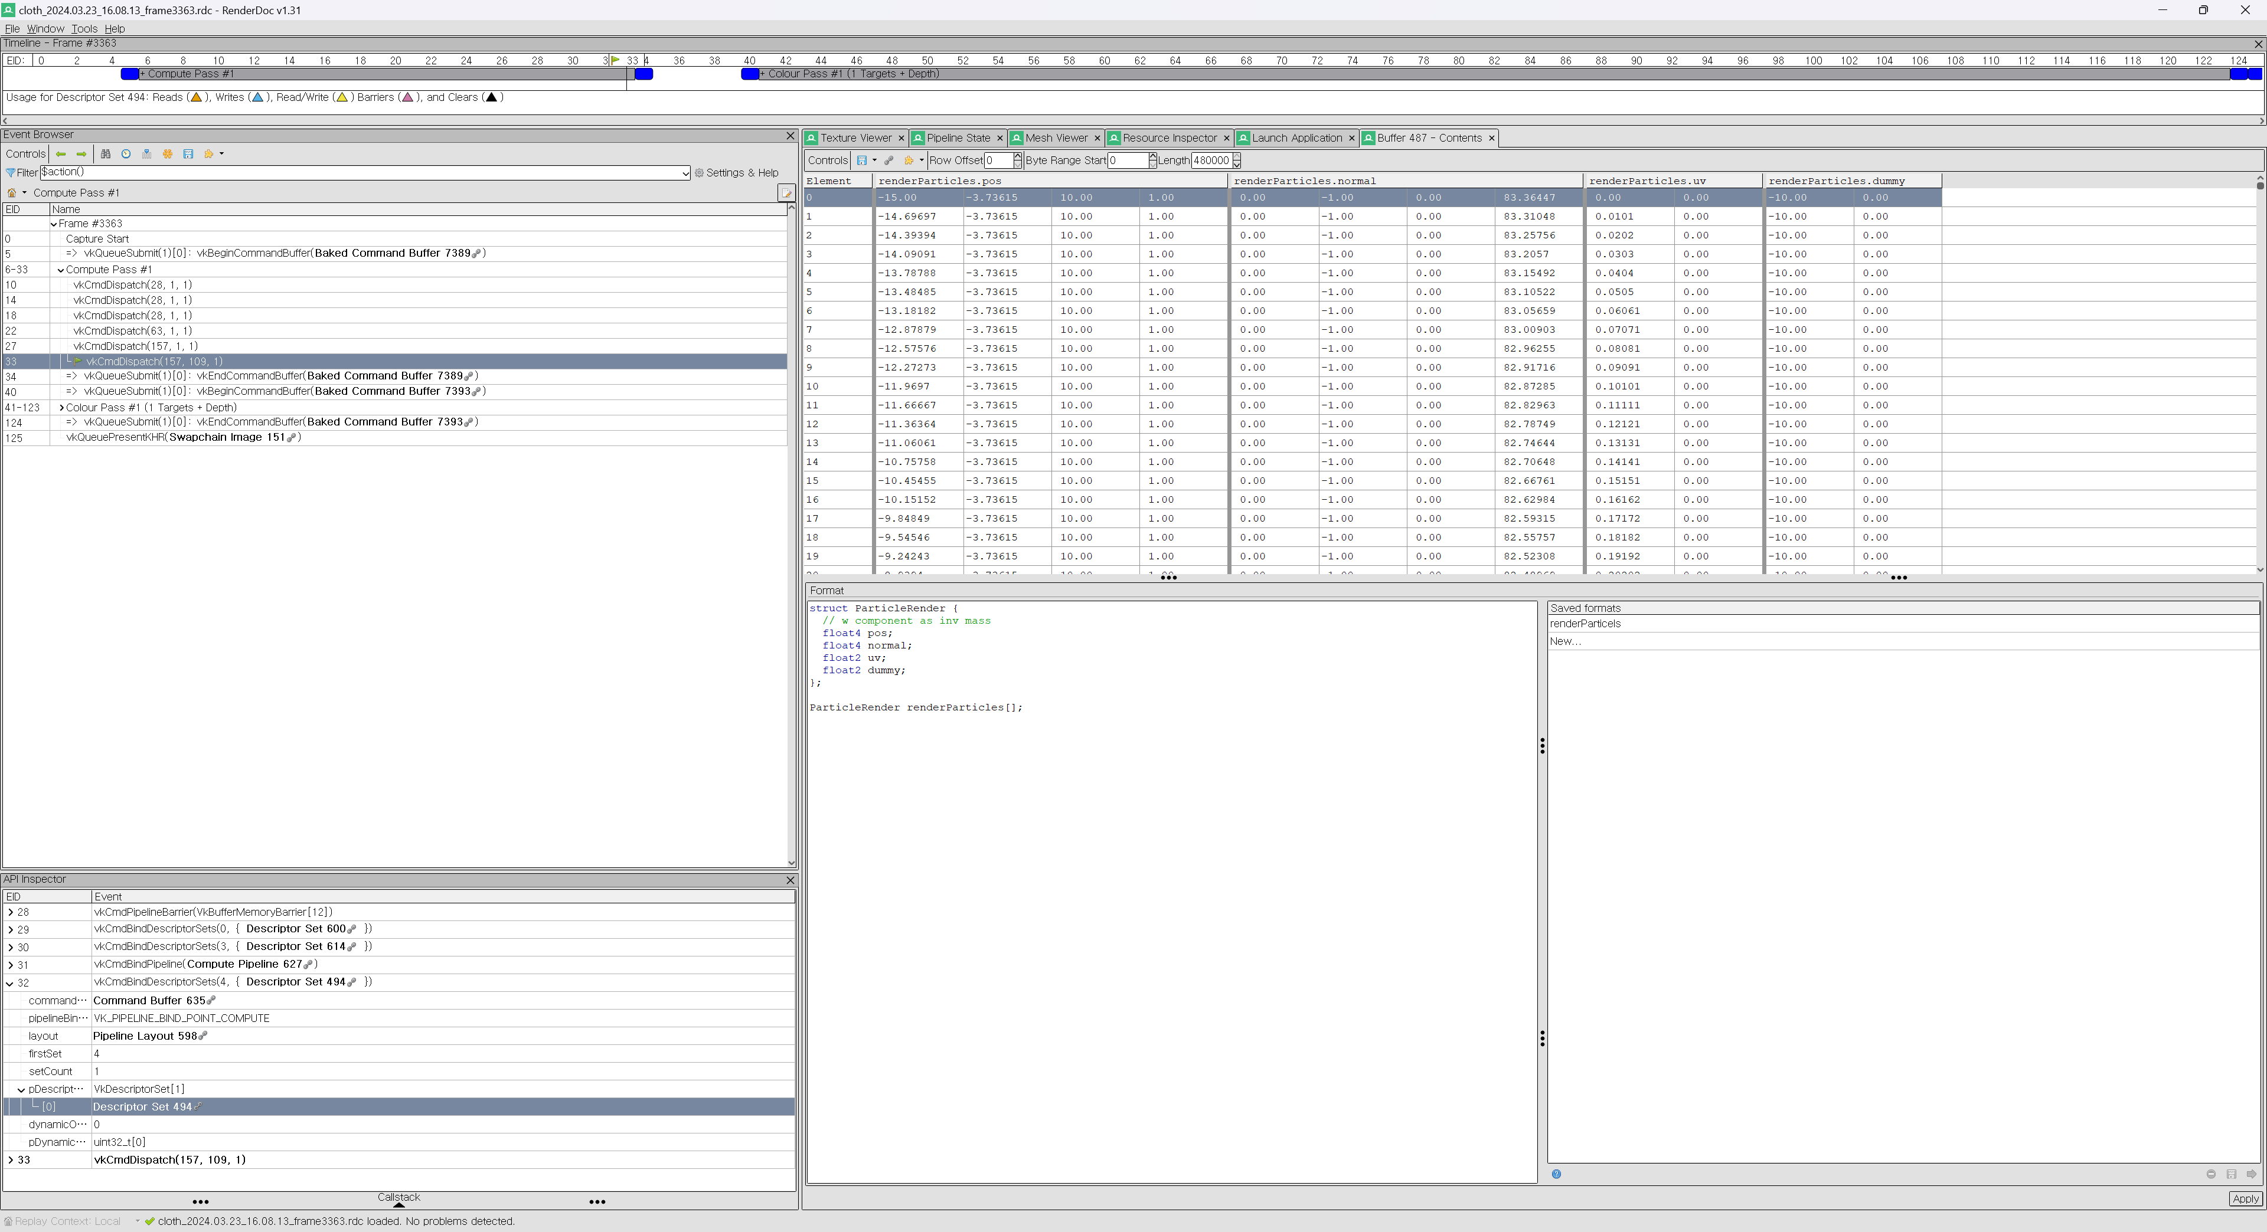Expand the Callstack section

398,1200
